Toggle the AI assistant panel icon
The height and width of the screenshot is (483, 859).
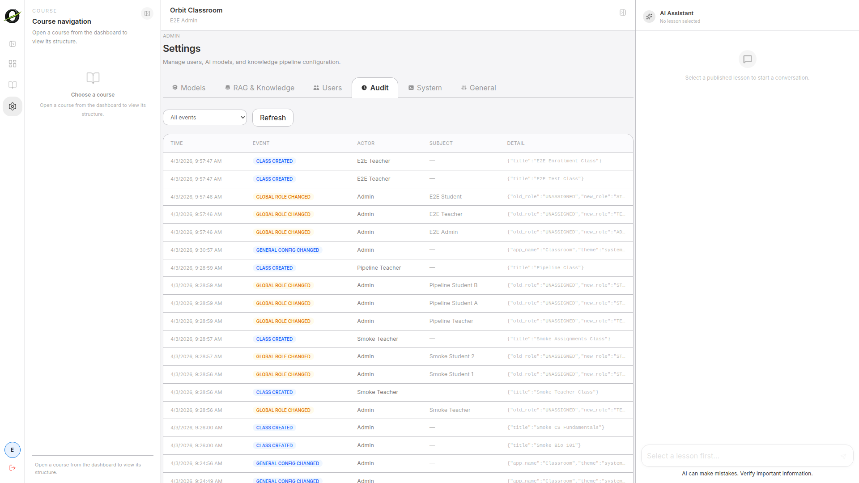(623, 13)
